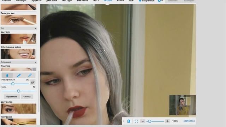The width and height of the screenshot is (226, 127).
Task: Open the Цвет губ thumbnail
Action: pos(18,39)
